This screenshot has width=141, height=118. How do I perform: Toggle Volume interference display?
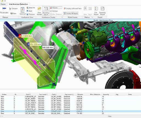click(x=56, y=8)
